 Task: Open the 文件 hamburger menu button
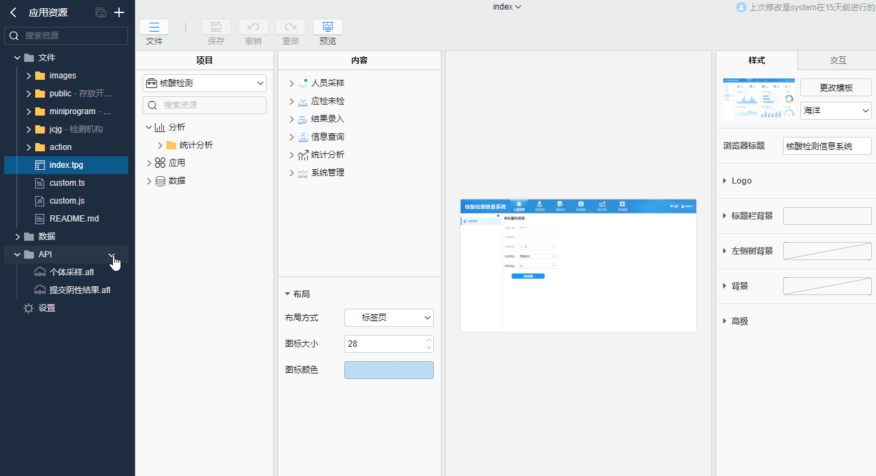[x=154, y=27]
